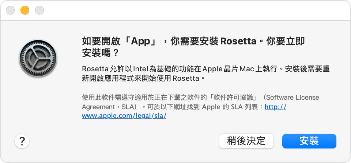This screenshot has width=351, height=163.
Task: Click the heading 如要開啟「App」 text
Action: 193,47
